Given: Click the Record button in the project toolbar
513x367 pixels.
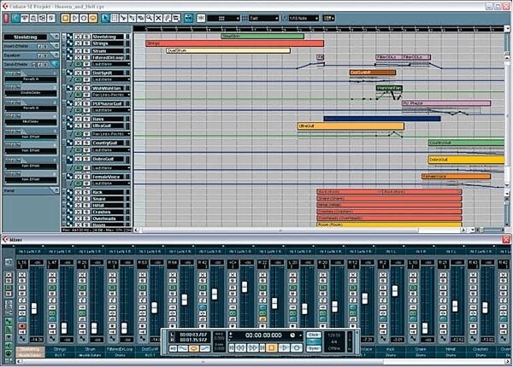Looking at the screenshot, I should (x=84, y=18).
